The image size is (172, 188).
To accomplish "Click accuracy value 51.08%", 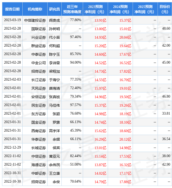I will point(76,164).
